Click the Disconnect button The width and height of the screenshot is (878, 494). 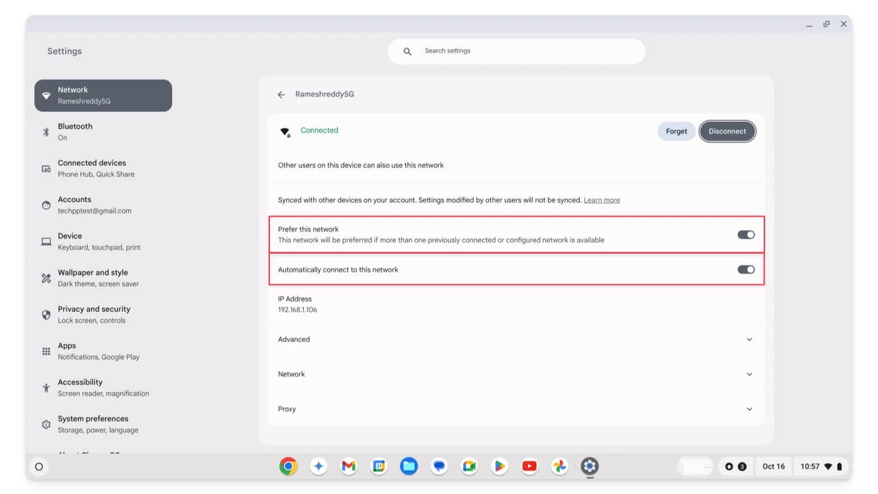coord(727,131)
